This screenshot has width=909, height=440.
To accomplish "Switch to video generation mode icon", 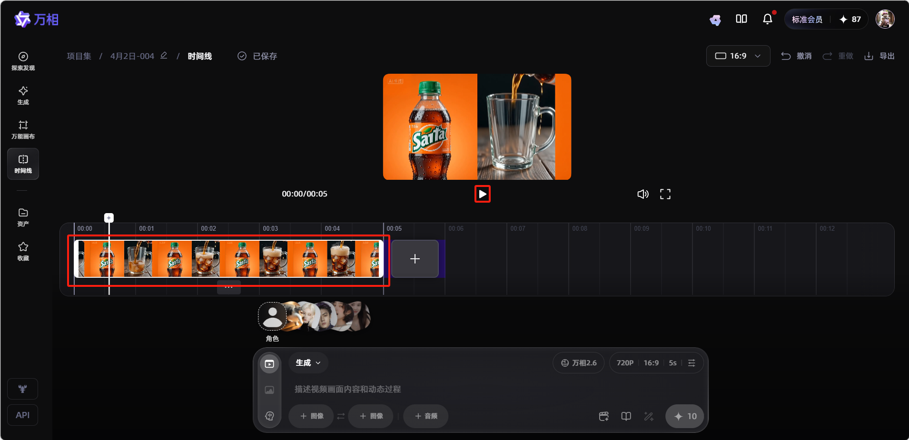I will tap(269, 364).
